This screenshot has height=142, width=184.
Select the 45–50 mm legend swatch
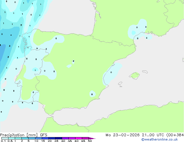tap(85, 138)
